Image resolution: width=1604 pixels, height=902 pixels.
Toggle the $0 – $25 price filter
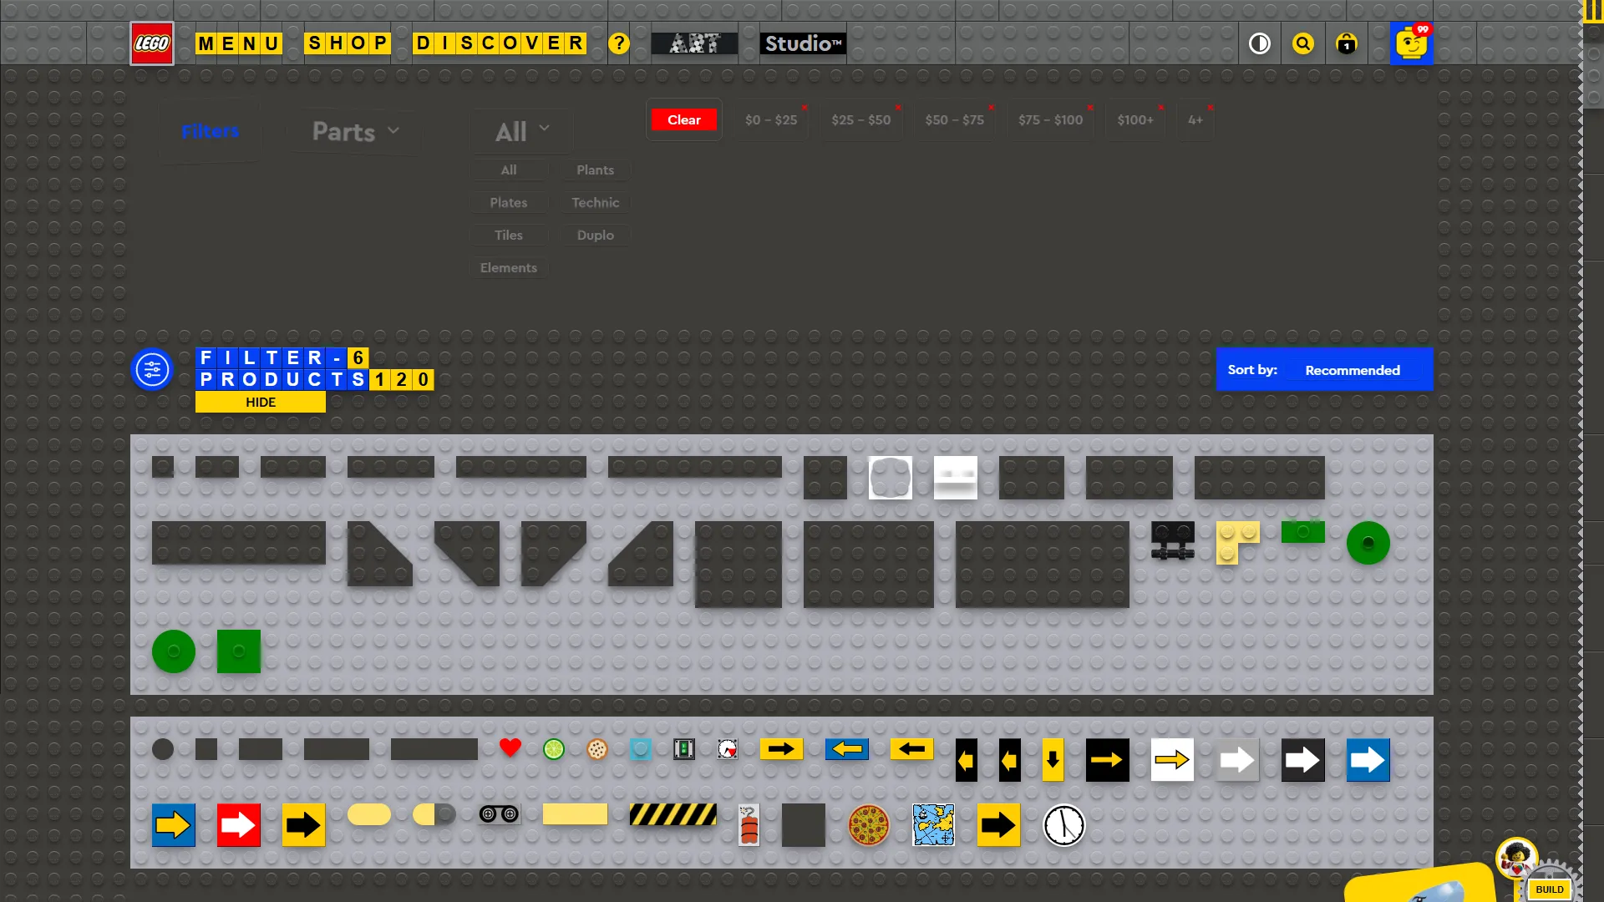771,120
